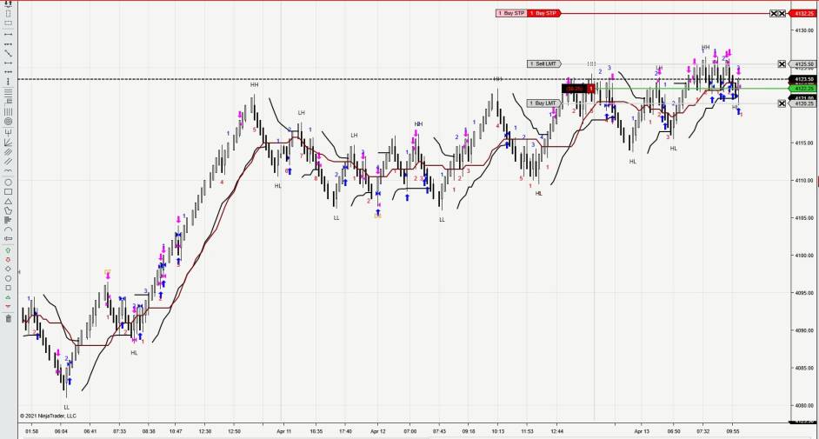Select the Square chart marker

pos(9,288)
